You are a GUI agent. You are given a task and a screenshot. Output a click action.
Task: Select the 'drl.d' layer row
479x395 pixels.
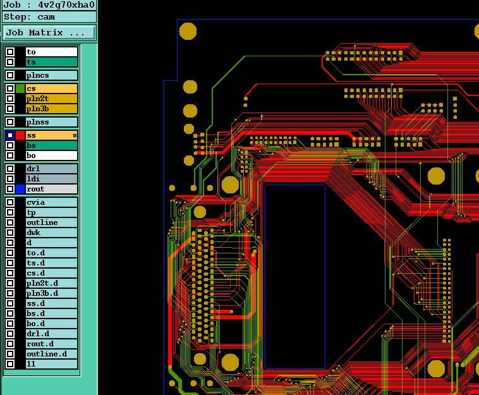(x=51, y=334)
